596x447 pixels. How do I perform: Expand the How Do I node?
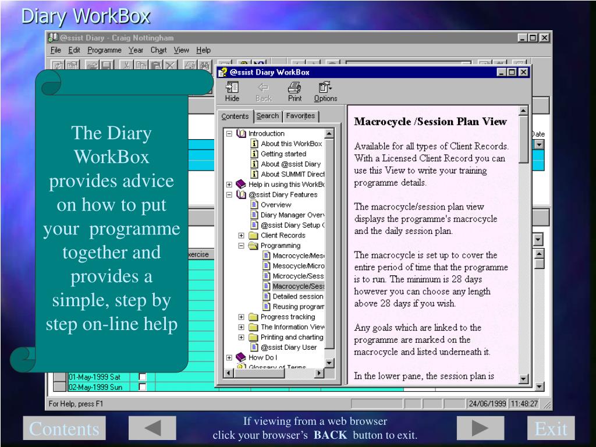229,357
